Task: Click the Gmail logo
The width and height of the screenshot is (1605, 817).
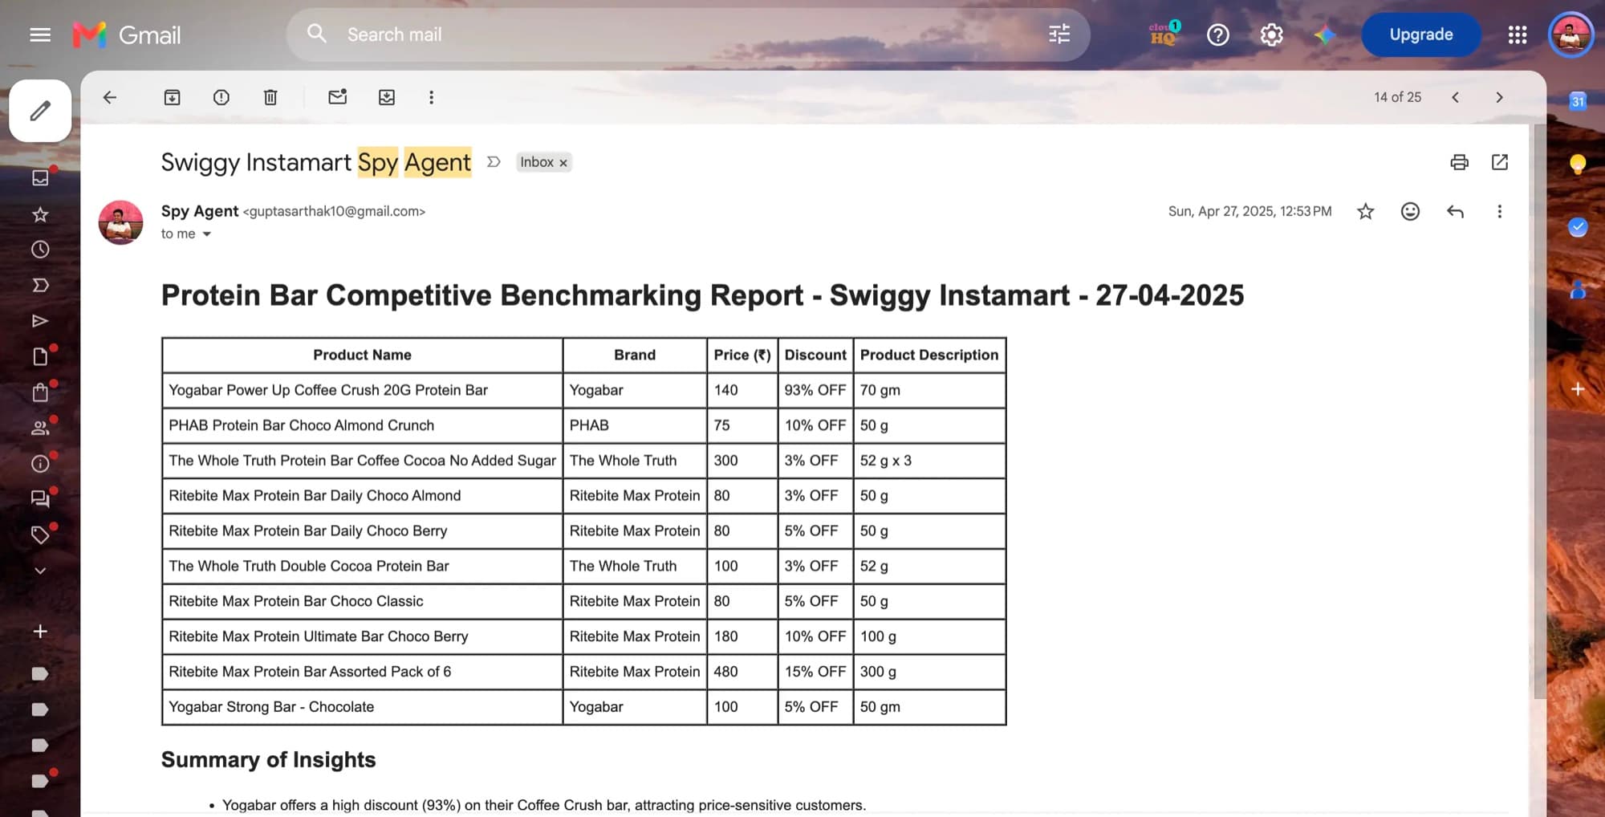Action: click(127, 35)
